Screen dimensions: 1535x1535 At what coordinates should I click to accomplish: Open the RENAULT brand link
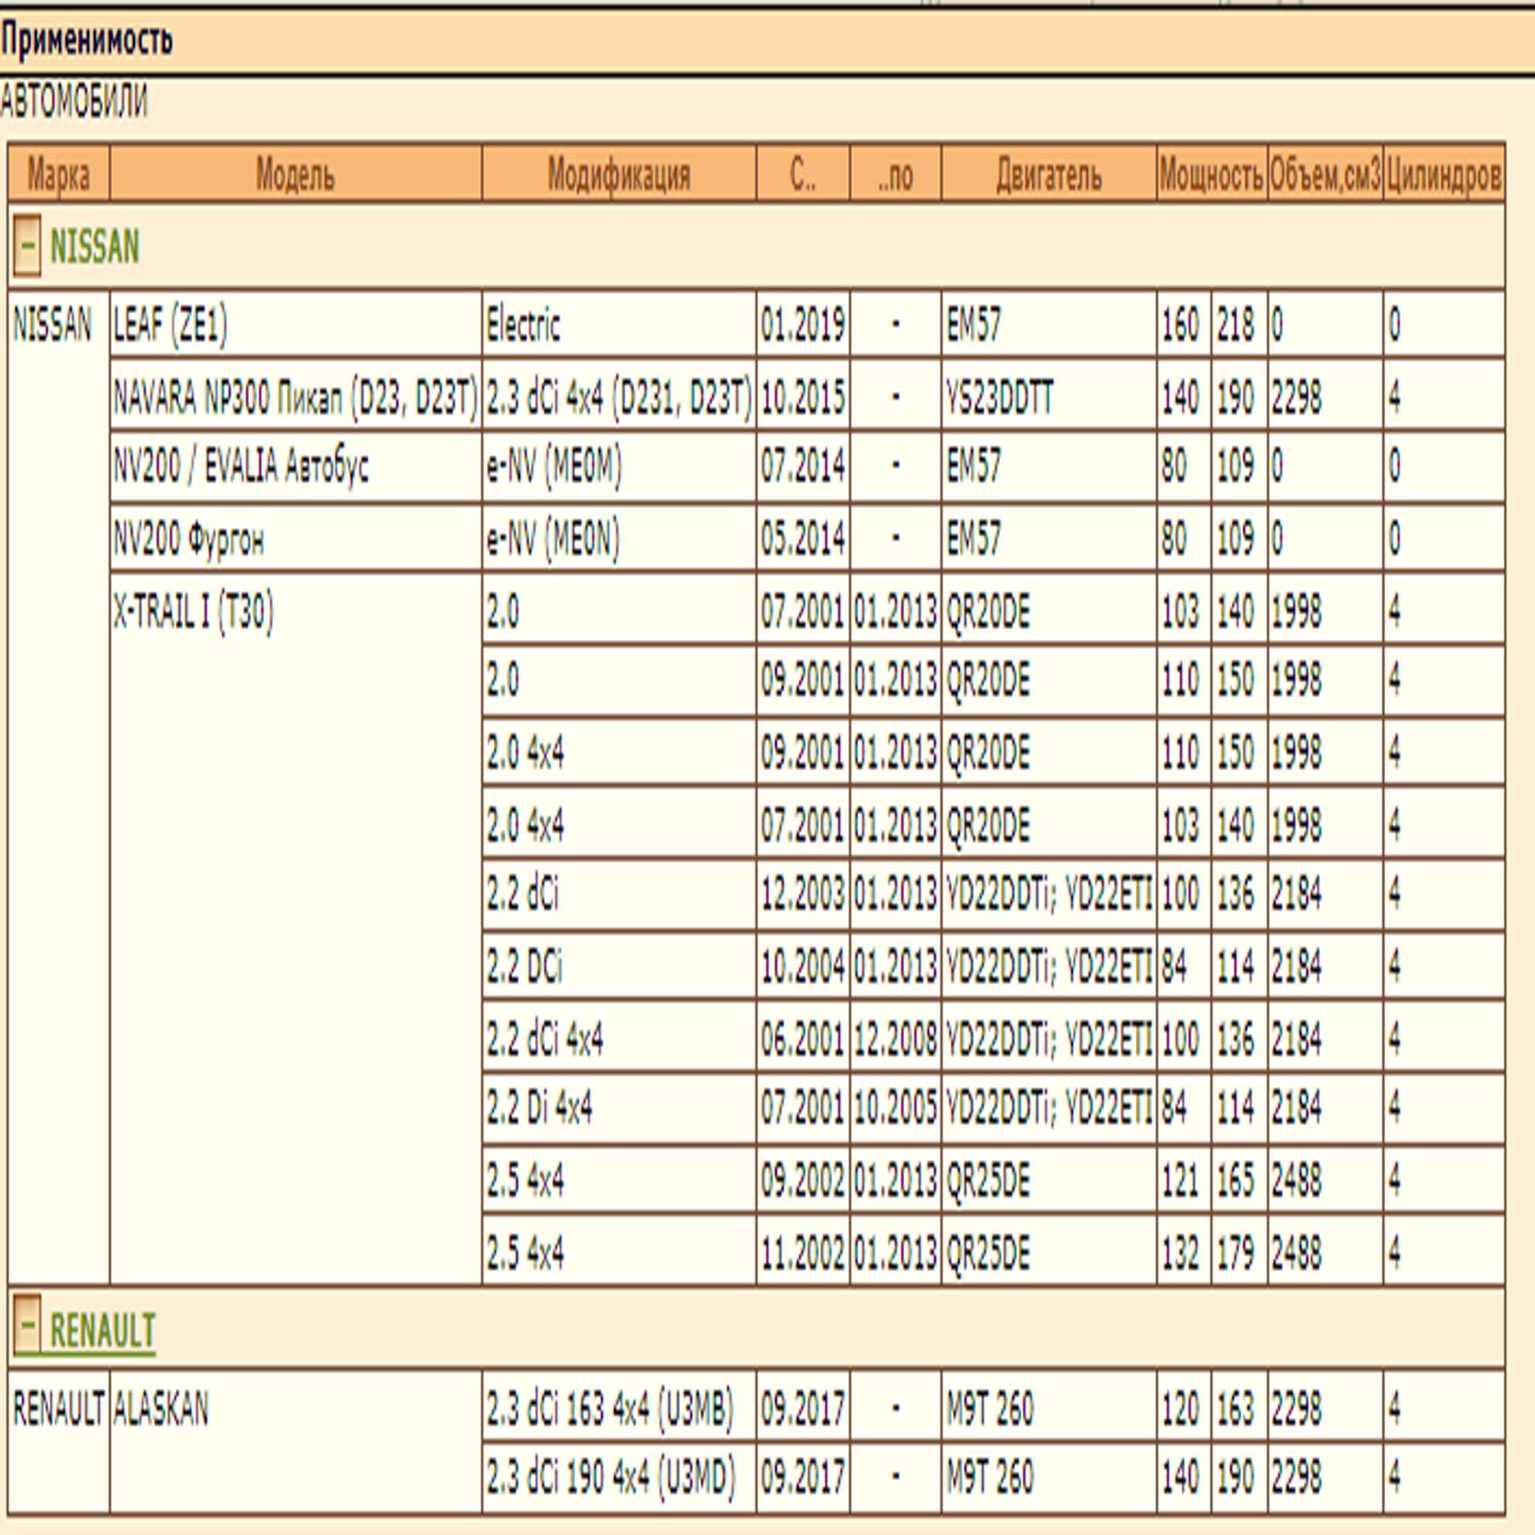click(102, 1330)
